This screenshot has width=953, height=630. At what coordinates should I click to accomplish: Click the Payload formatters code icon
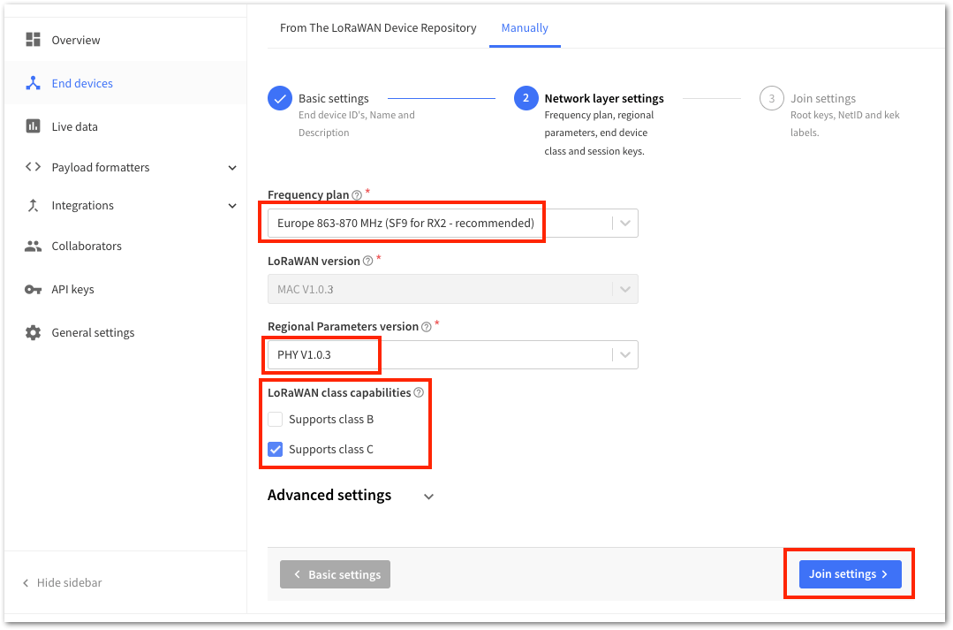pos(33,167)
